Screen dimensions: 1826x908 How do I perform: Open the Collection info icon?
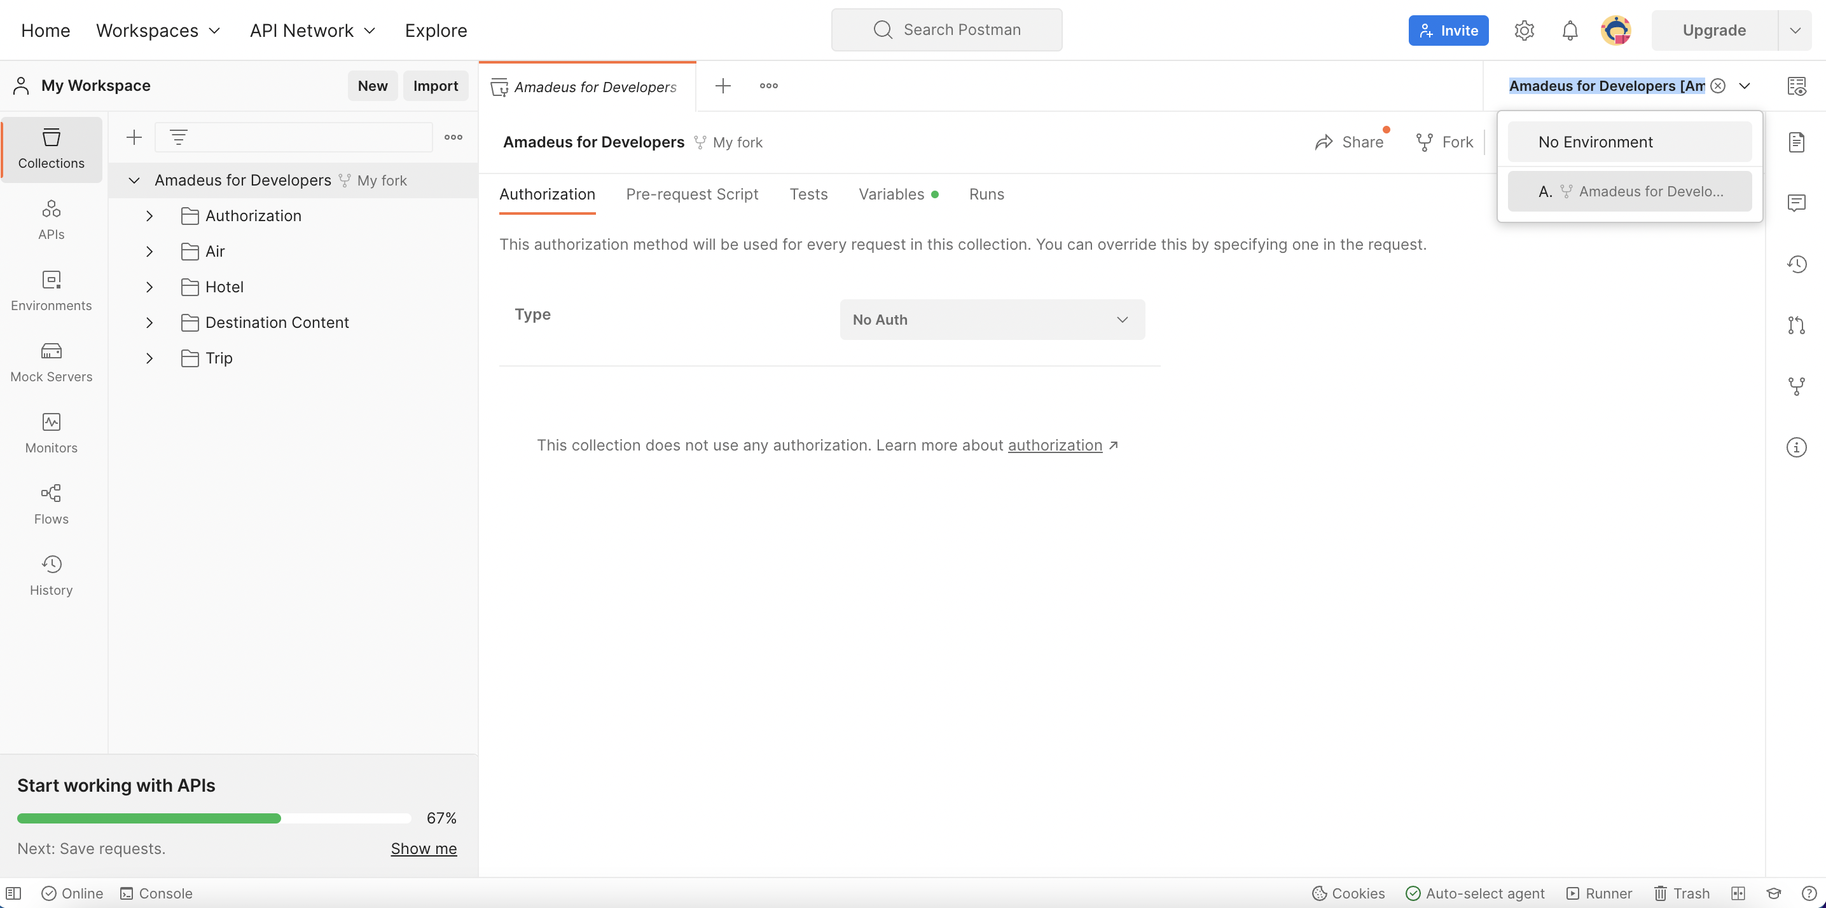pos(1797,447)
